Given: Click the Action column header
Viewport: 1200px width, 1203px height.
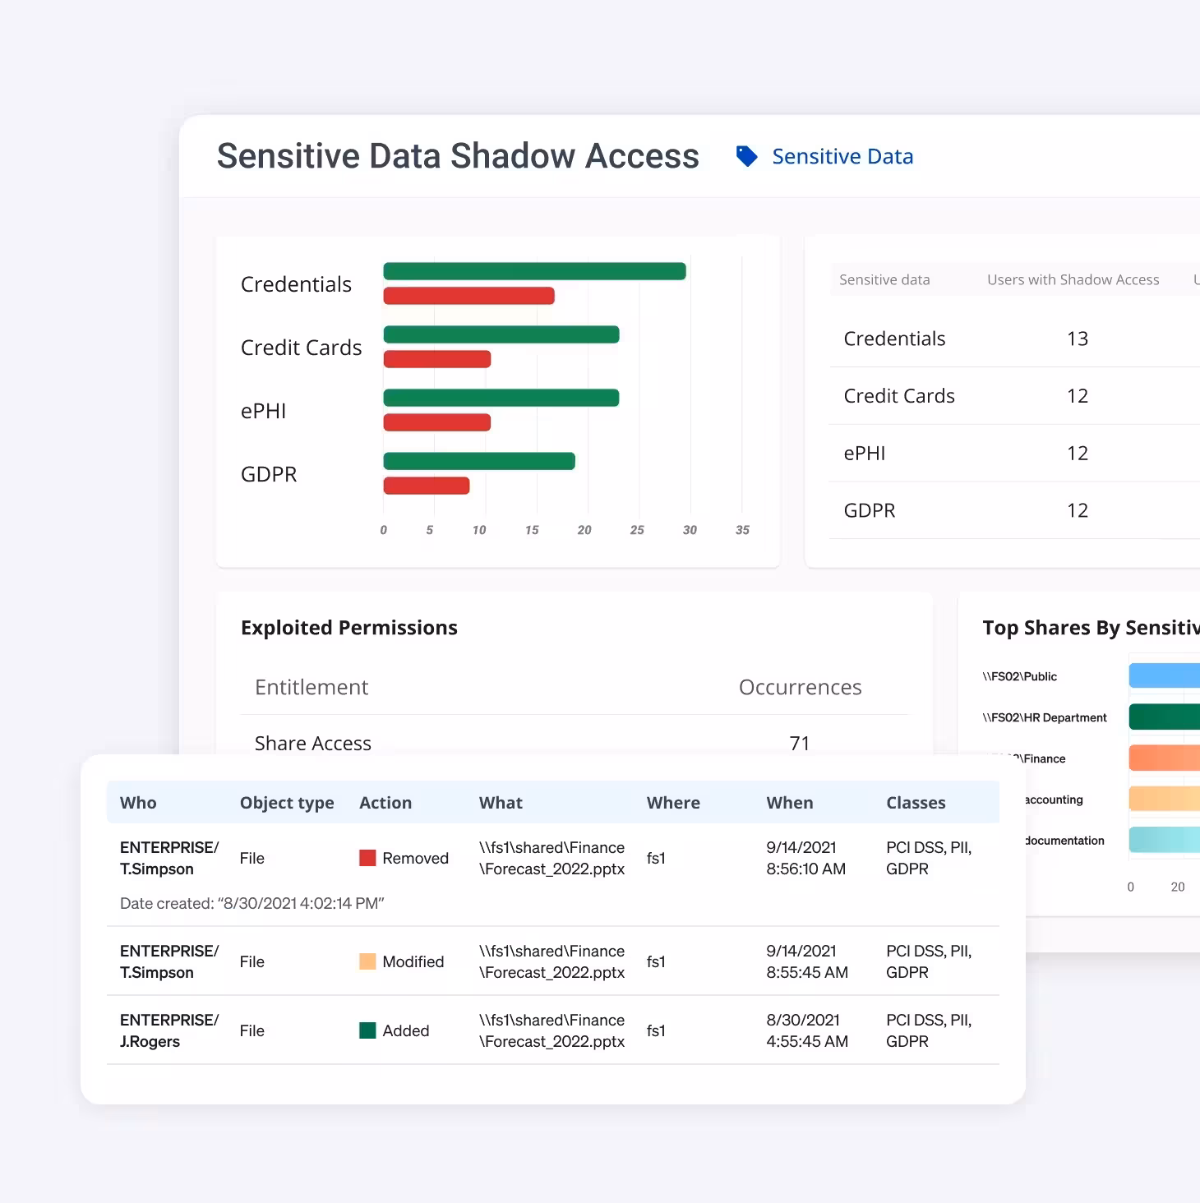Looking at the screenshot, I should (385, 803).
